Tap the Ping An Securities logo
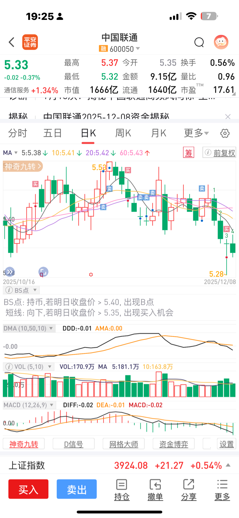 coord(30,42)
